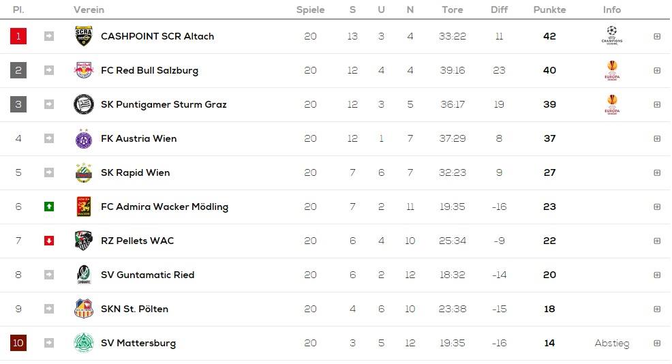Viewport: 672px width, 364px height.
Task: Click the CASHPOINT SCR Altach club crest
Action: coord(84,36)
